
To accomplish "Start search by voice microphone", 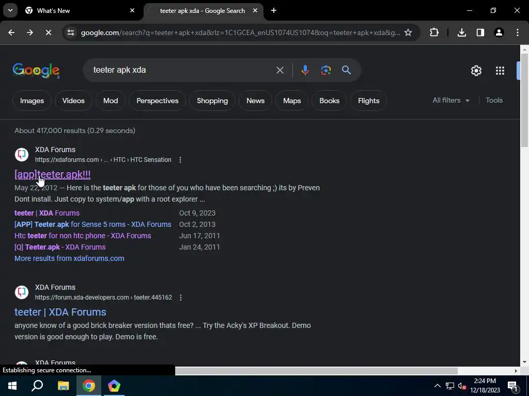I will point(305,70).
